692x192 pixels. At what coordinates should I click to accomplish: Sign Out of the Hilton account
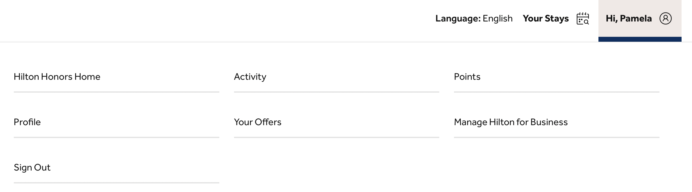[32, 167]
